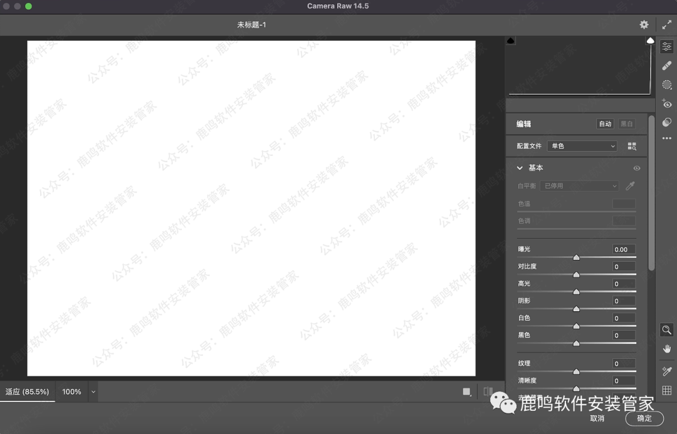The height and width of the screenshot is (434, 677).
Task: Open the three-dot more settings icon
Action: (x=667, y=139)
